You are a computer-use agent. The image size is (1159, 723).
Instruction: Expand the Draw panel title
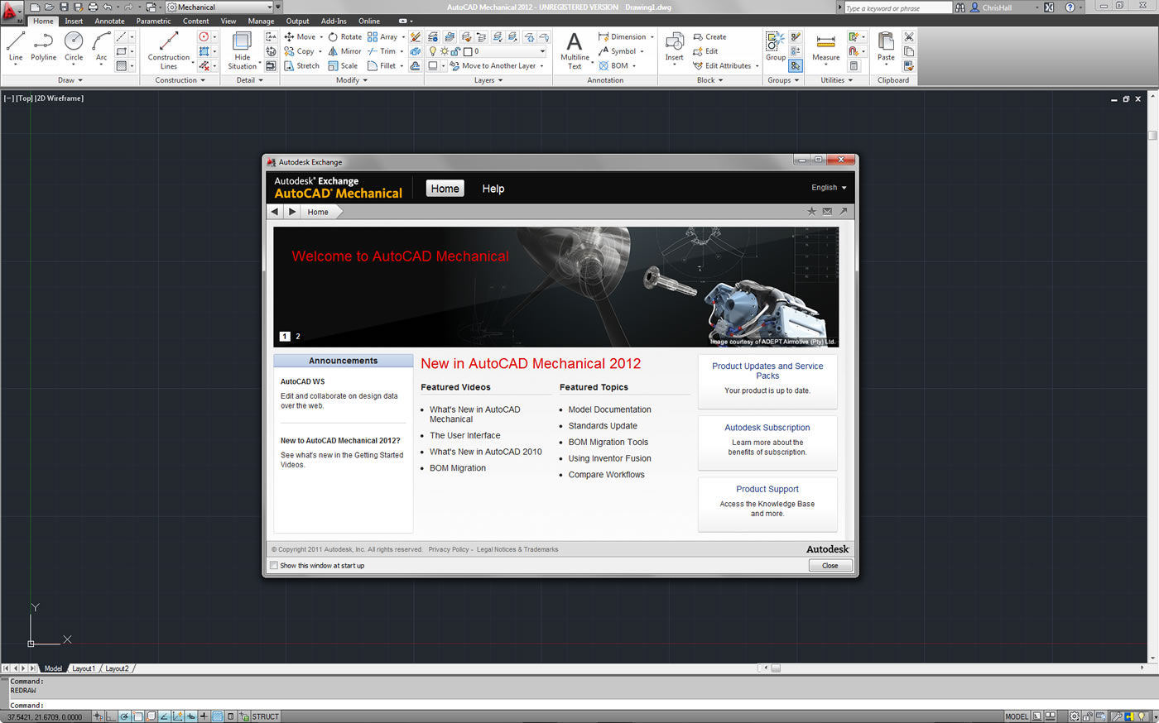(x=70, y=80)
